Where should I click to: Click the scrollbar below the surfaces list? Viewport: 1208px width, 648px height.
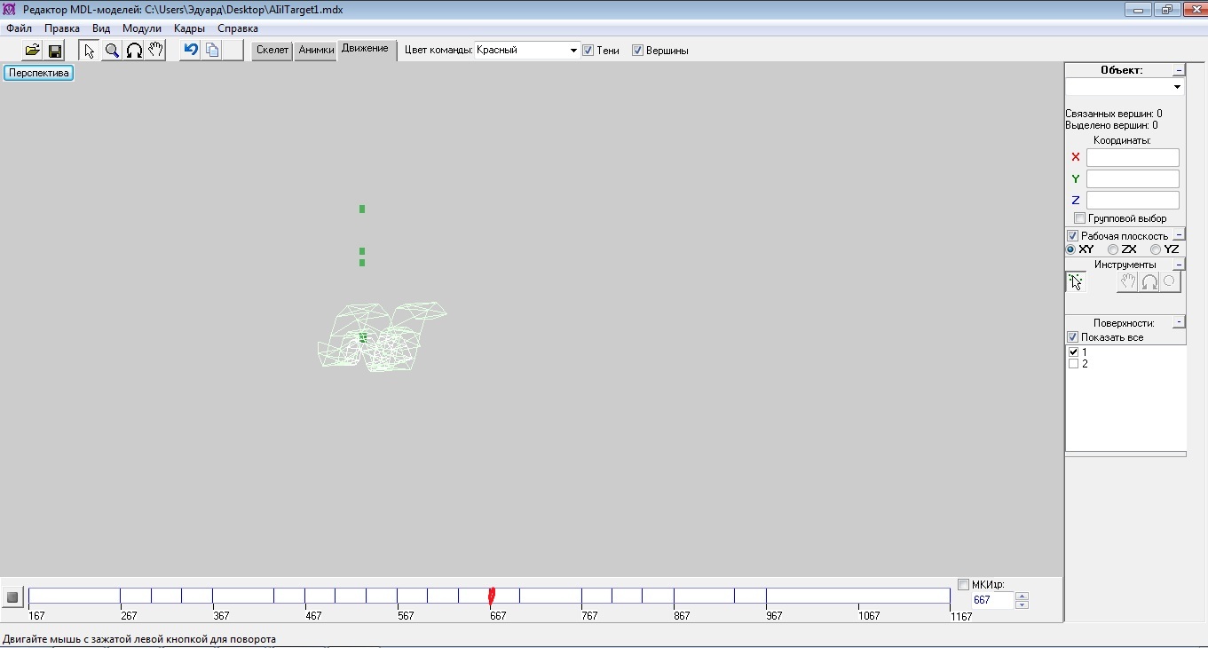(1125, 454)
